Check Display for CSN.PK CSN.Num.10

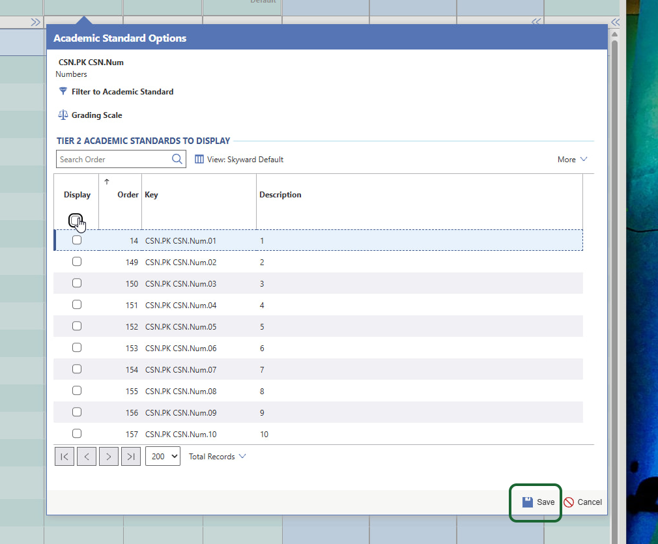pos(77,434)
